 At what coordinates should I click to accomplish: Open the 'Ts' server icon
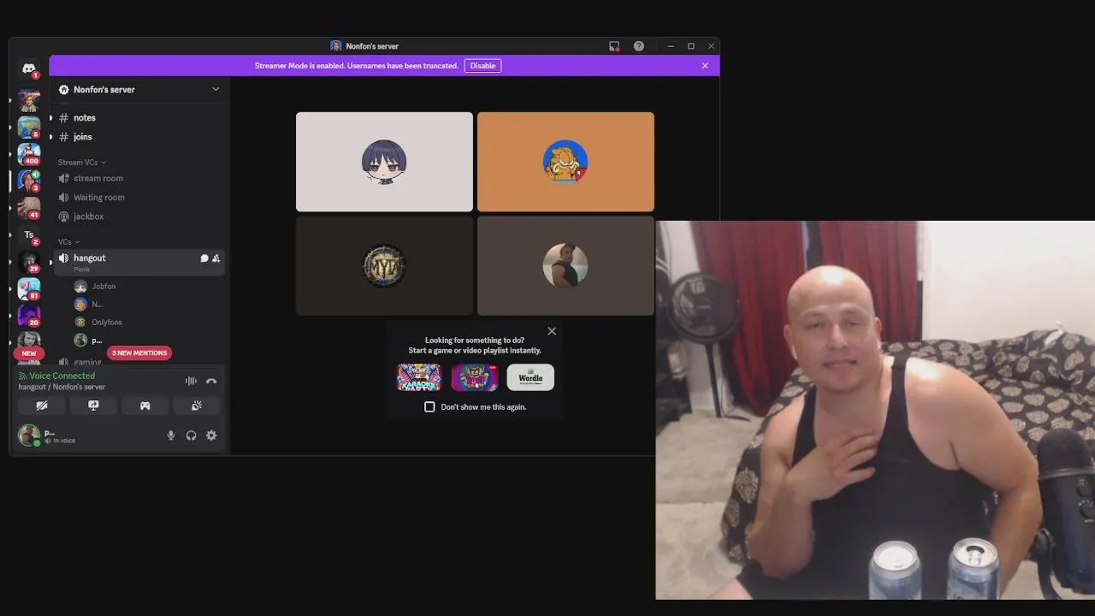coord(29,234)
